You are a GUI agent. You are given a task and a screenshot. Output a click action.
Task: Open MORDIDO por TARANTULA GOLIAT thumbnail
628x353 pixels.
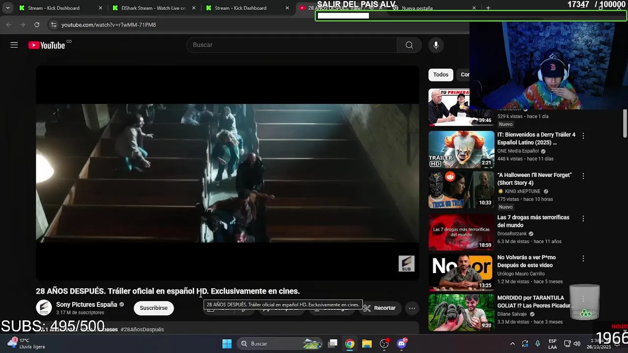(x=461, y=312)
